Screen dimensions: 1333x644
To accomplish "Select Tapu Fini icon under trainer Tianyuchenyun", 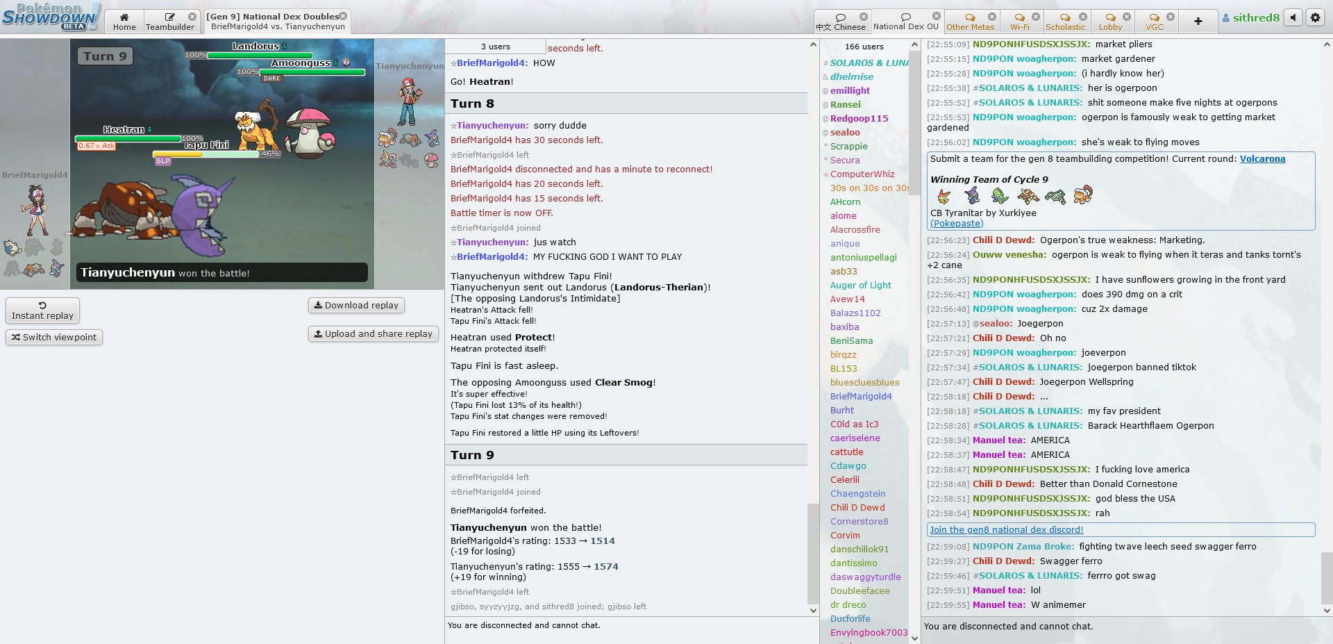I will pos(432,138).
